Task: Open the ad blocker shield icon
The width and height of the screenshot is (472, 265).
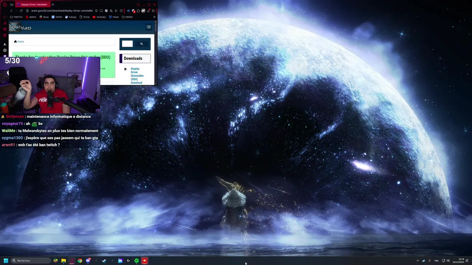Action: click(106, 11)
